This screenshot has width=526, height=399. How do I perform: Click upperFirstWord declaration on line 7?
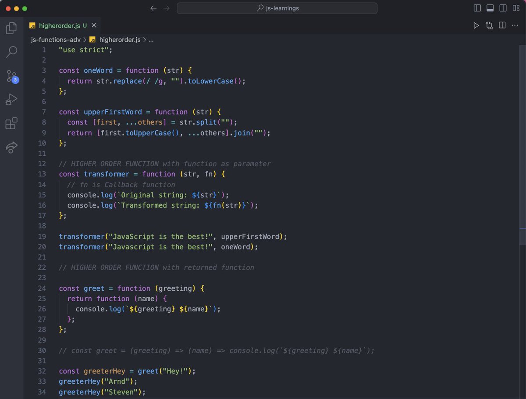pyautogui.click(x=113, y=112)
